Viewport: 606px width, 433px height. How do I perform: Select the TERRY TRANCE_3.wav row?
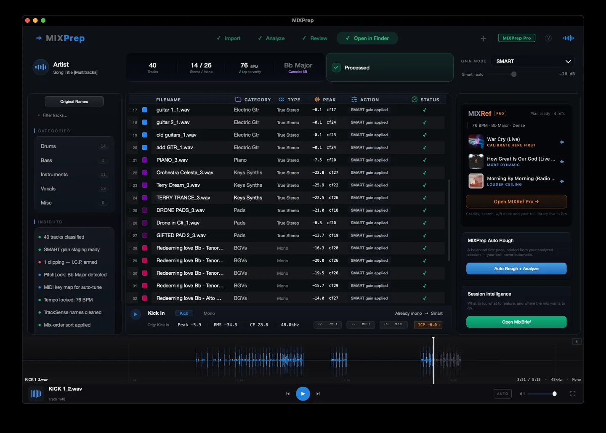tap(286, 198)
